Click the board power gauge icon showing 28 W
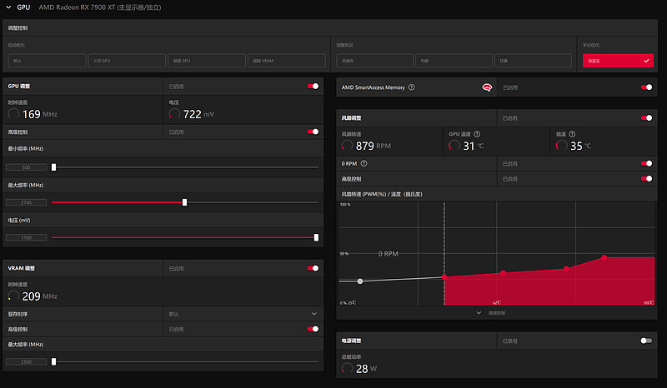The width and height of the screenshot is (667, 388). (347, 368)
